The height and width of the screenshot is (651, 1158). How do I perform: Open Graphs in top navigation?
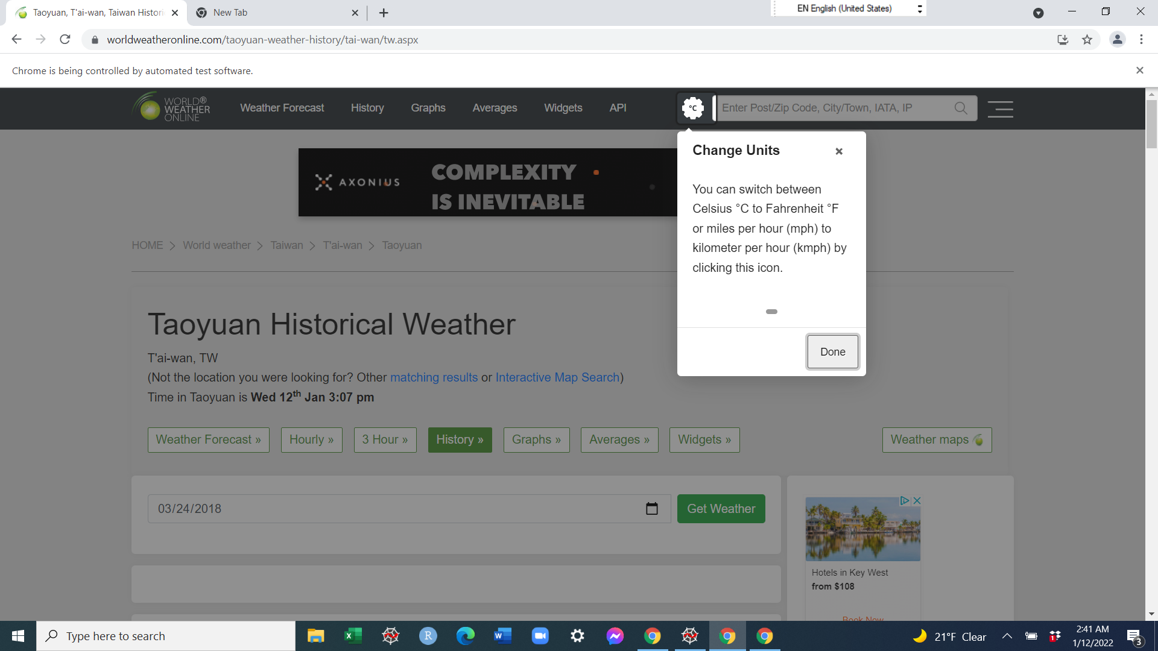428,108
